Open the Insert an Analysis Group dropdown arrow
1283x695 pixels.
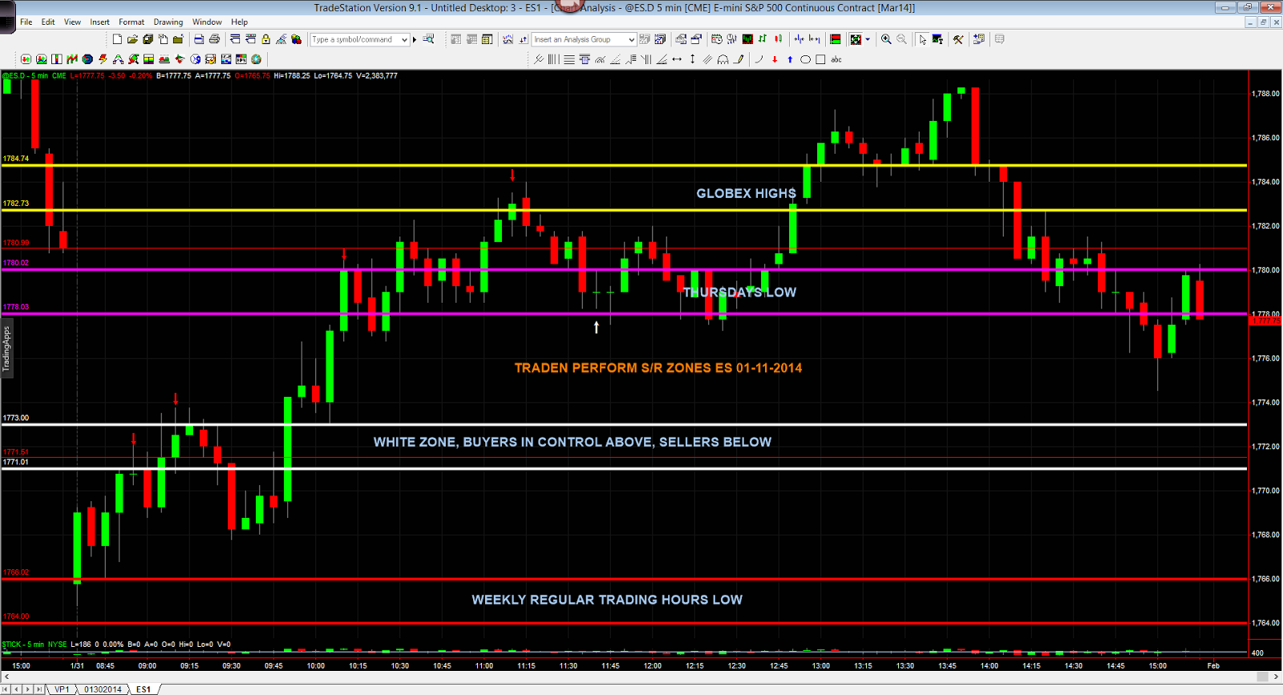click(x=631, y=39)
